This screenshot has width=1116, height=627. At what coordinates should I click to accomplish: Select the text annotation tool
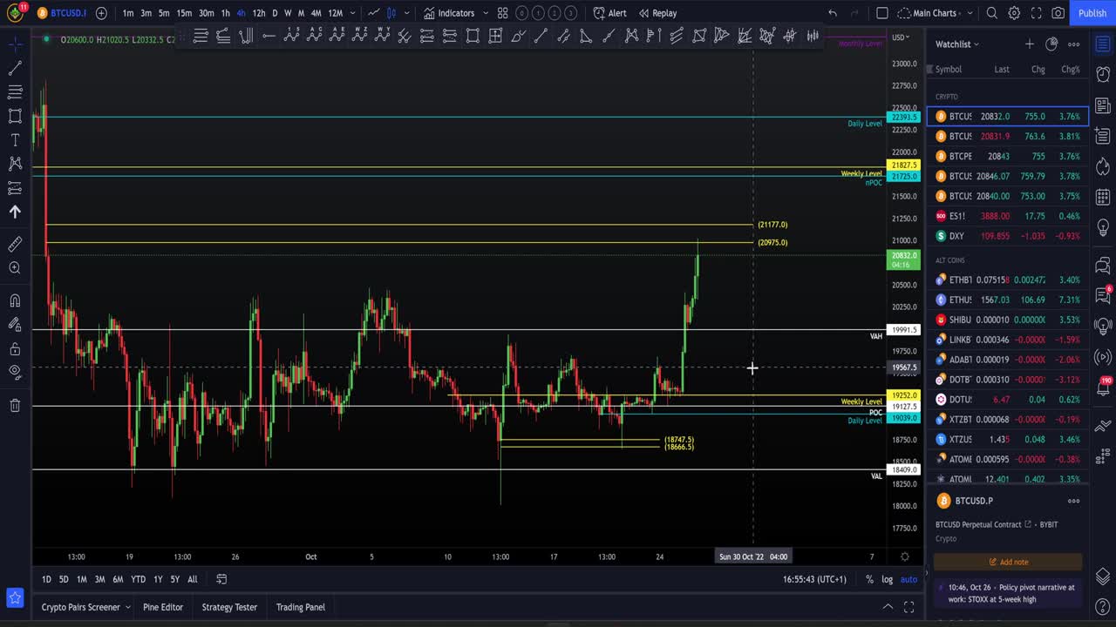(x=15, y=139)
